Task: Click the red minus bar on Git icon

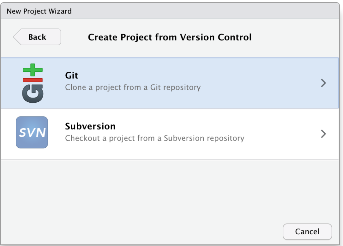Action: click(32, 80)
